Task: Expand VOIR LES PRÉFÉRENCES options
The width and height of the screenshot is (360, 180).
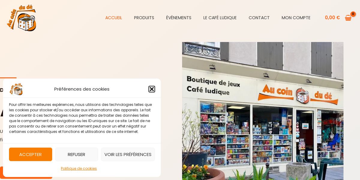Action: 128,154
